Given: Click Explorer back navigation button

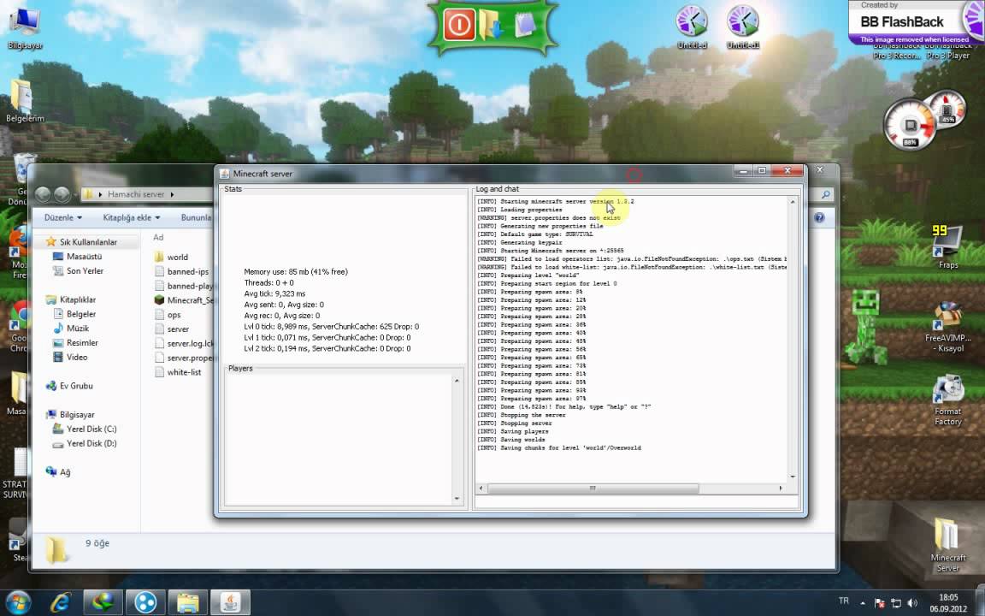Looking at the screenshot, I should point(43,194).
